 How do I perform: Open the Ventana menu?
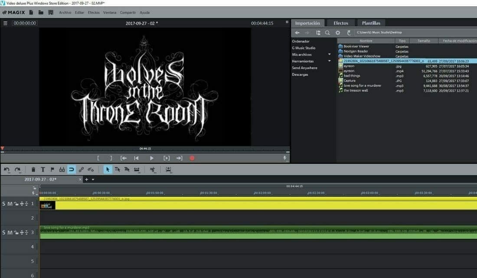[x=110, y=13]
